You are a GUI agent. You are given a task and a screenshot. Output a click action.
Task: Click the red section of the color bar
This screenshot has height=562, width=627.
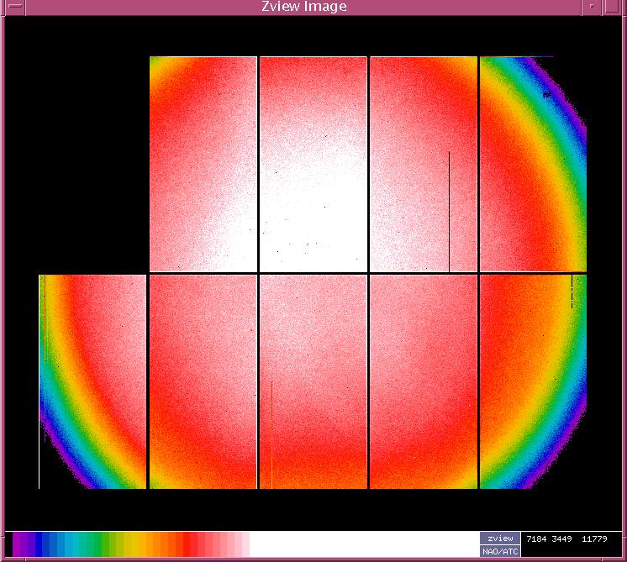pos(189,544)
